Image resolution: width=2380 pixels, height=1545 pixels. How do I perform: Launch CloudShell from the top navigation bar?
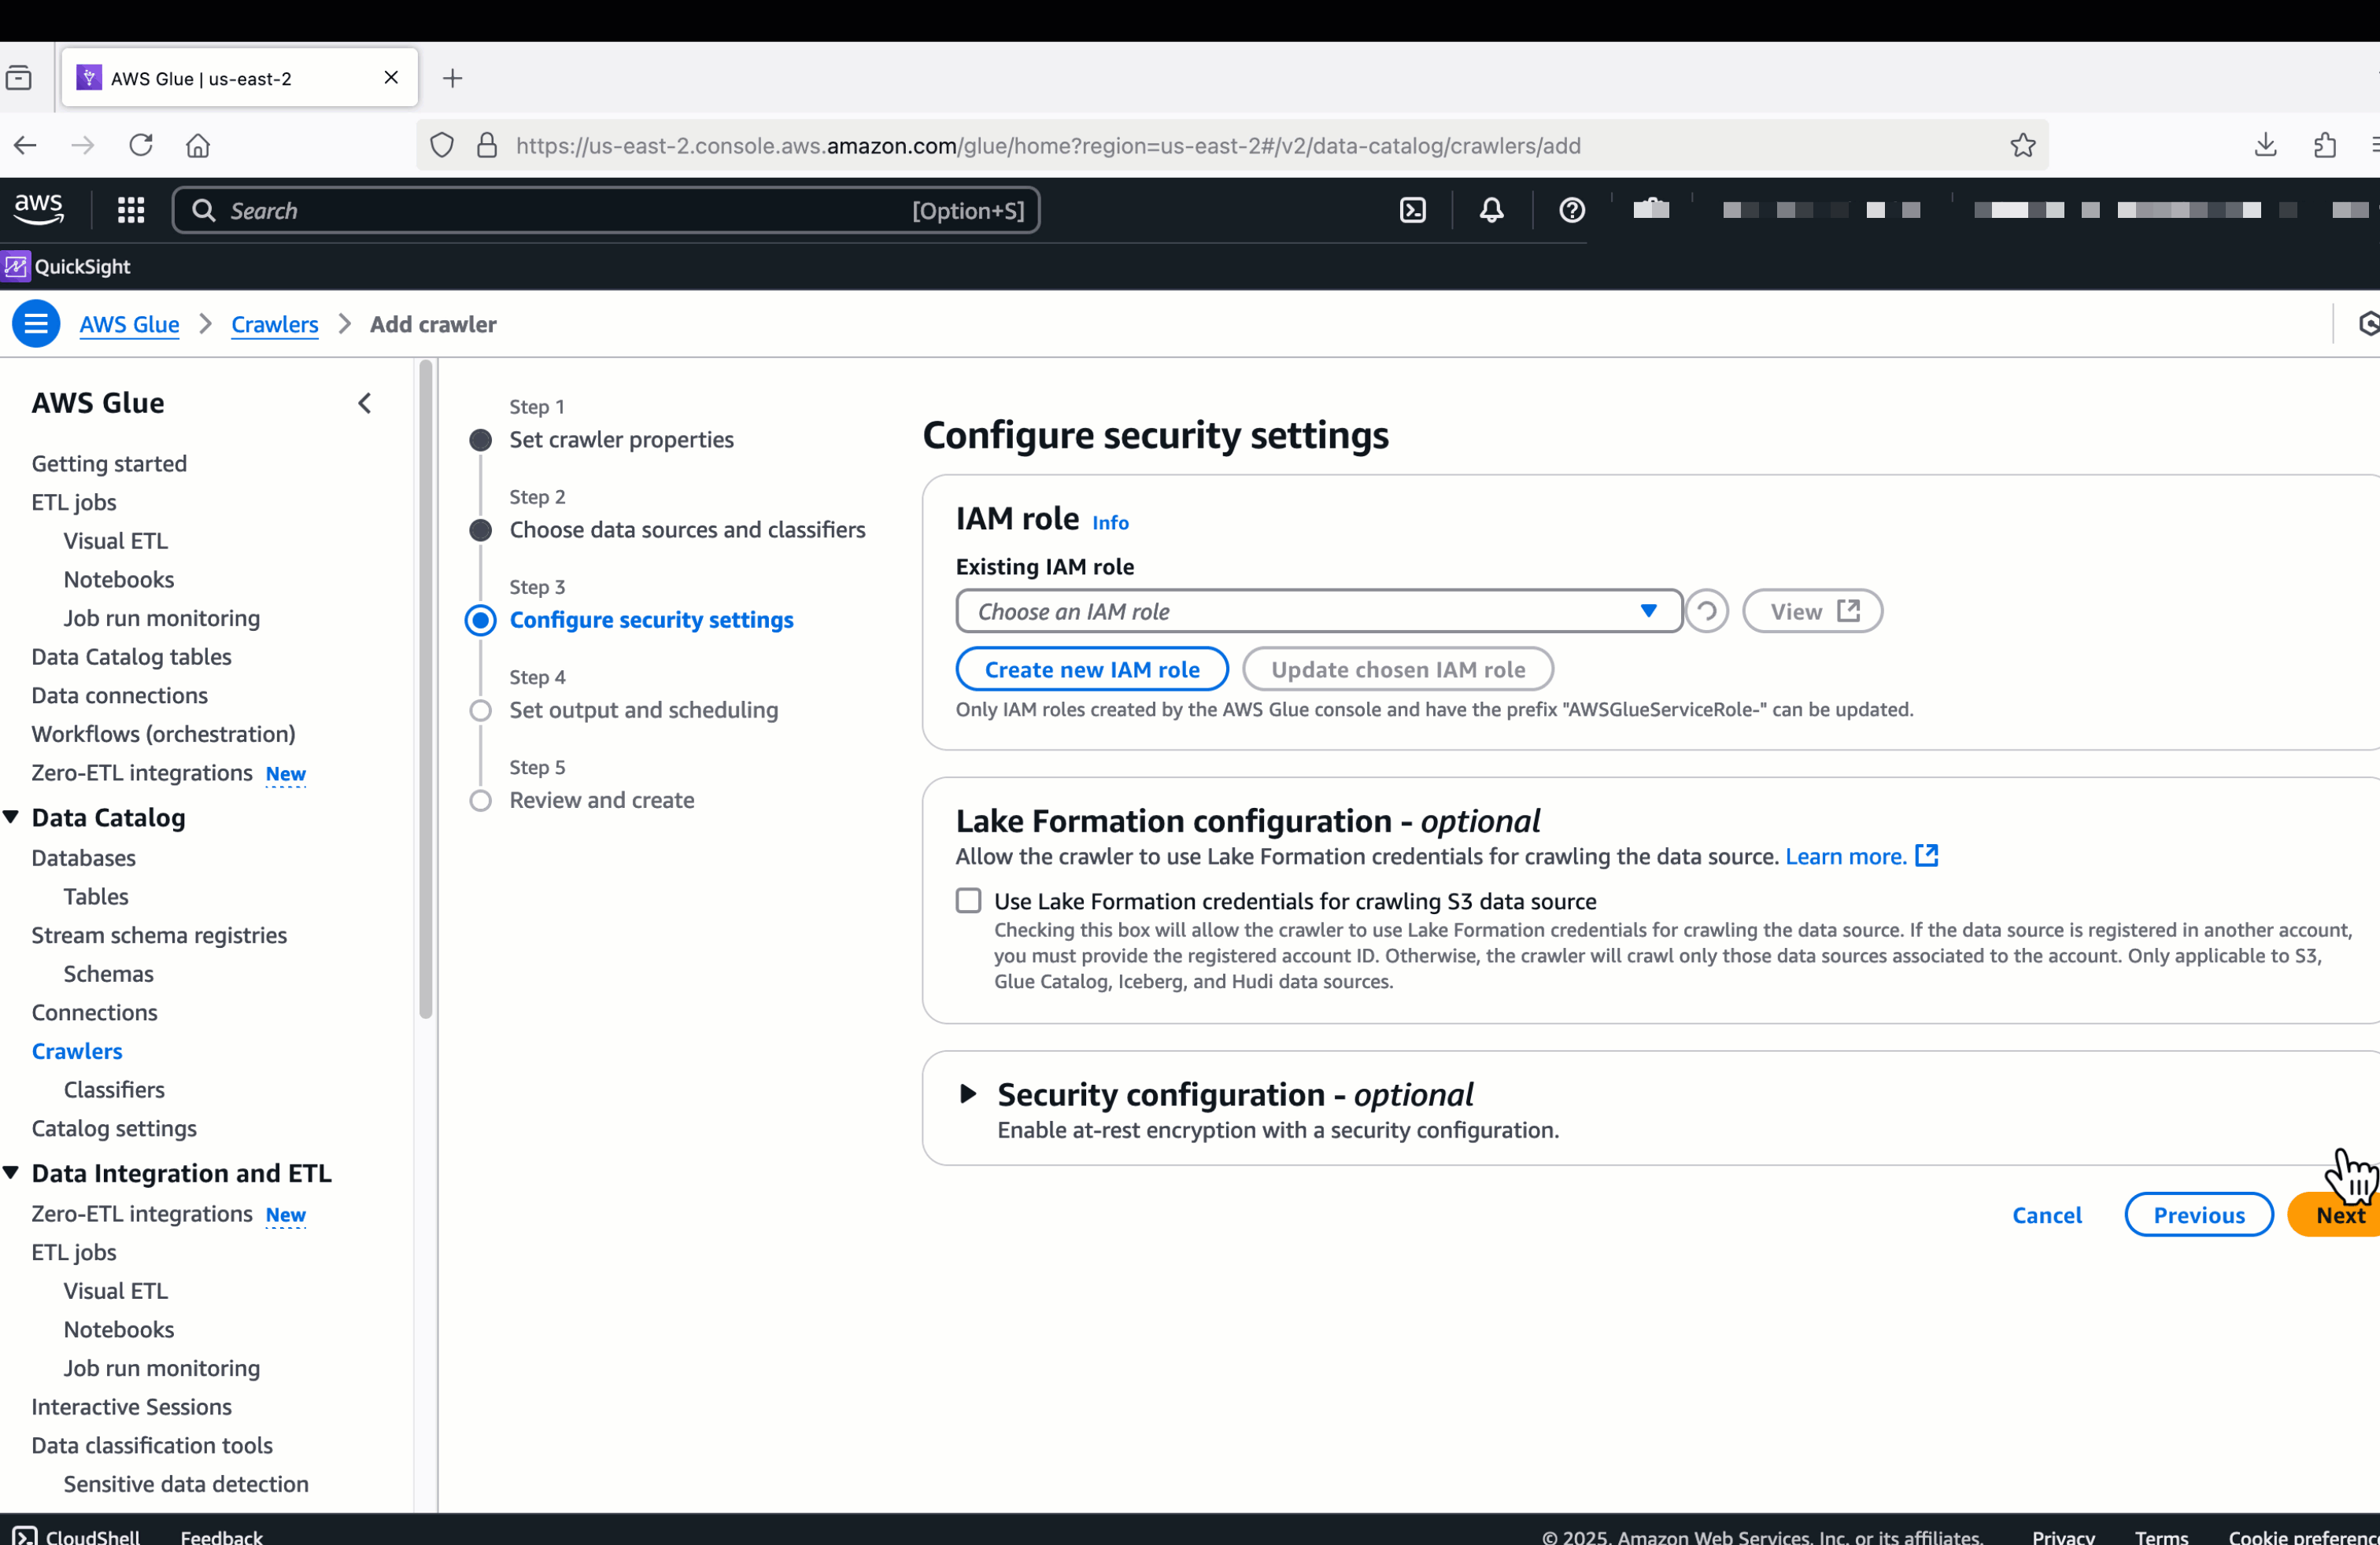(x=1412, y=210)
